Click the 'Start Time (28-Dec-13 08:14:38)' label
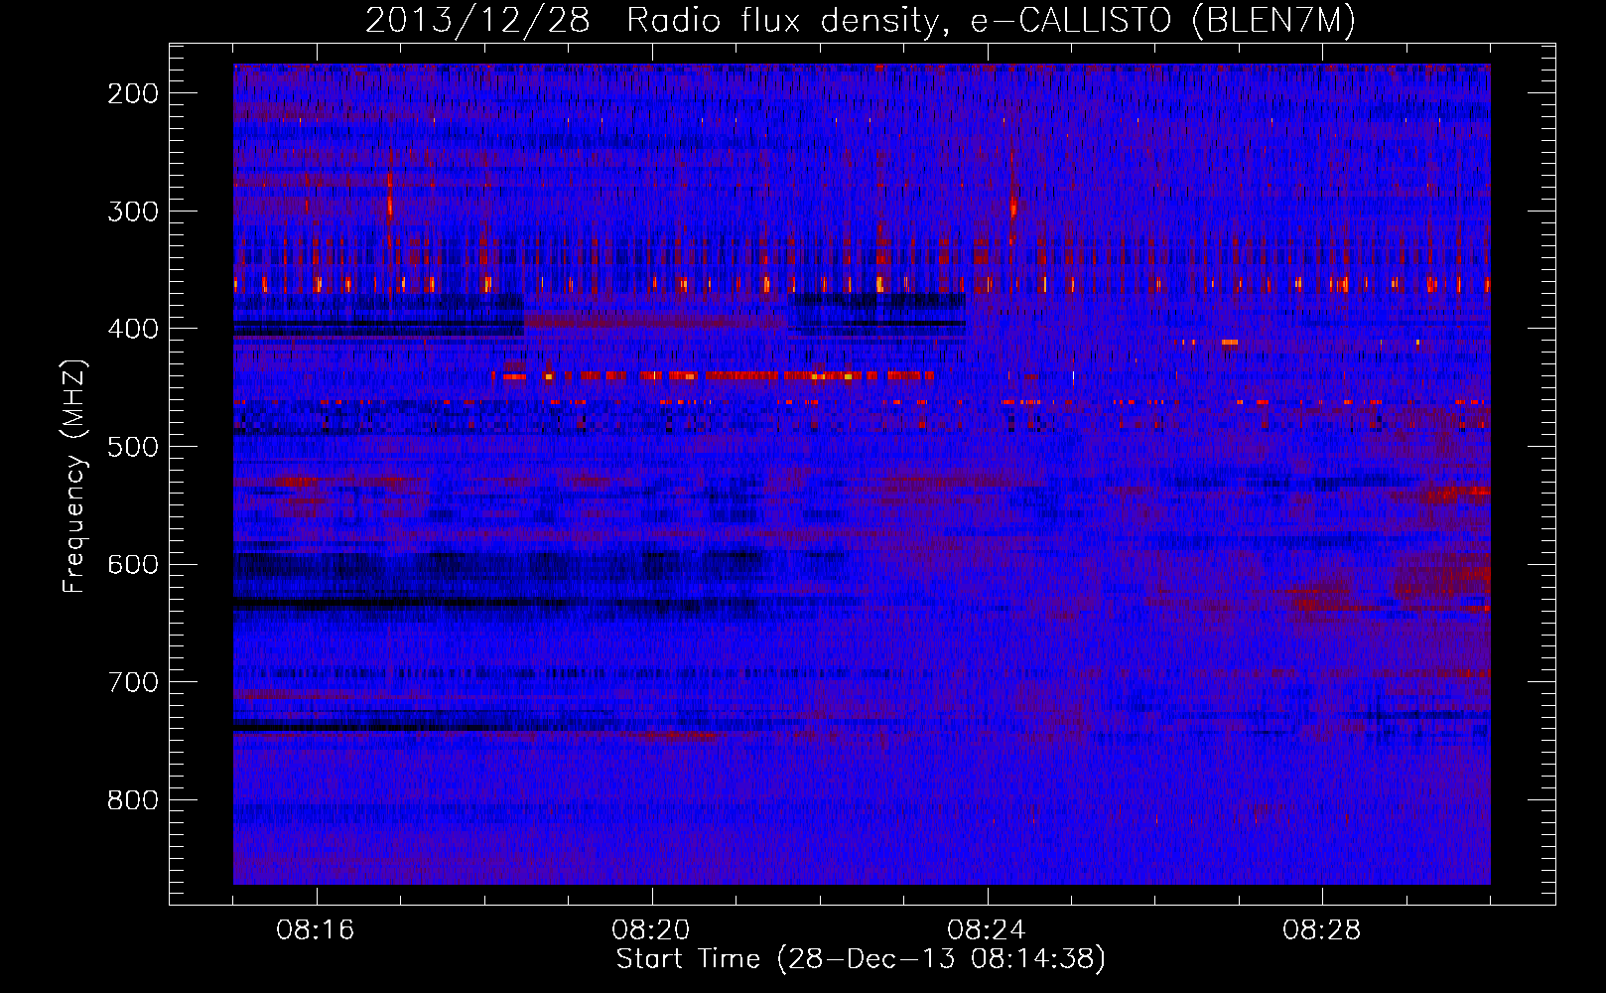This screenshot has height=993, width=1606. 861,959
